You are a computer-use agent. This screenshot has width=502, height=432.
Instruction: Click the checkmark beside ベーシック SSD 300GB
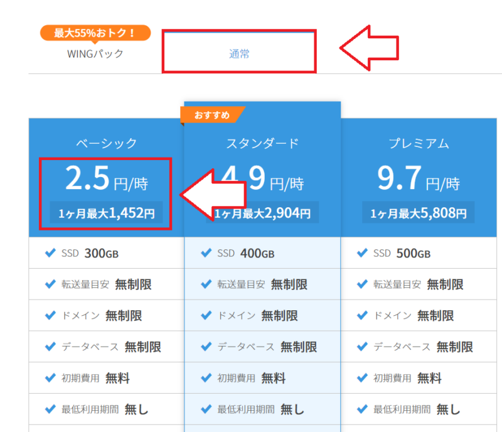point(51,254)
